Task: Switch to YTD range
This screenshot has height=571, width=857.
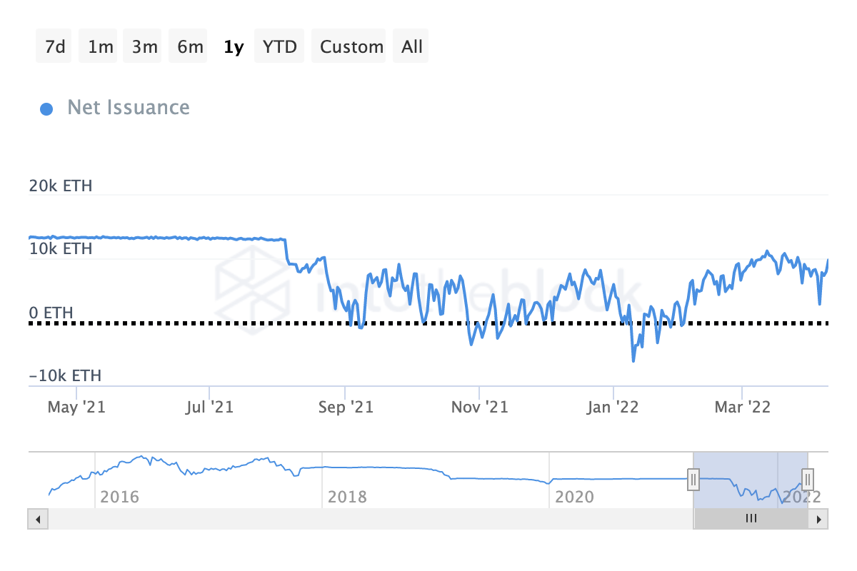Action: [x=280, y=46]
